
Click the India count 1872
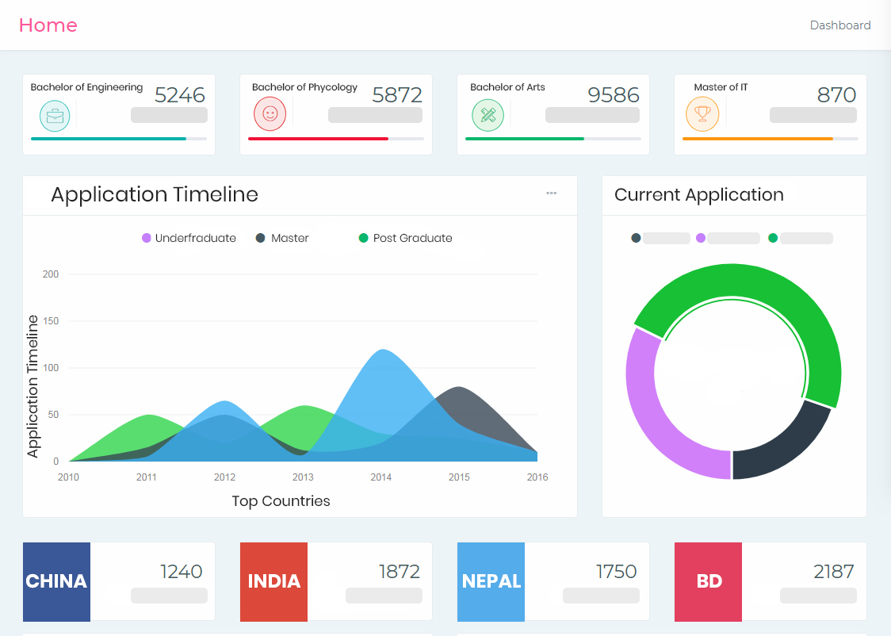point(400,571)
